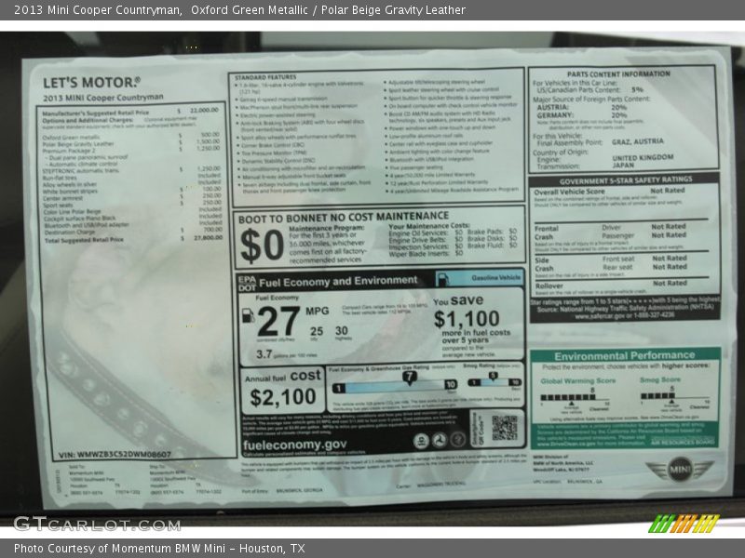The image size is (745, 558).
Task: Click the fuel pump icon beside 27 MPG
Action: [248, 315]
